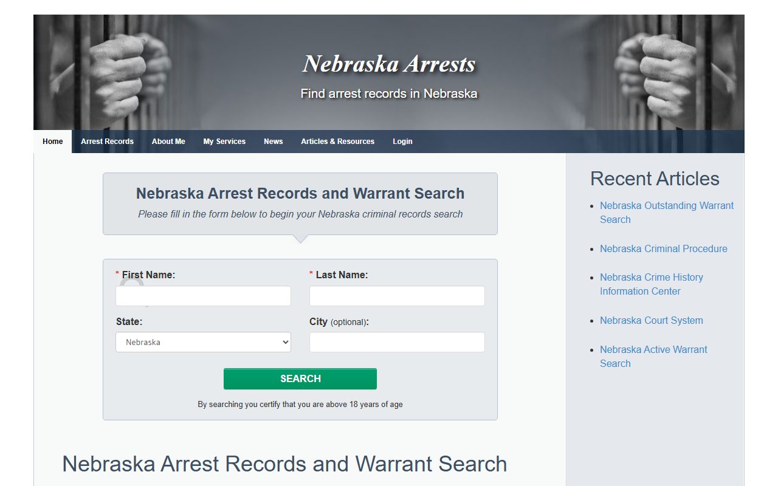Click the green SEARCH button
Image resolution: width=778 pixels, height=486 pixels.
point(300,378)
